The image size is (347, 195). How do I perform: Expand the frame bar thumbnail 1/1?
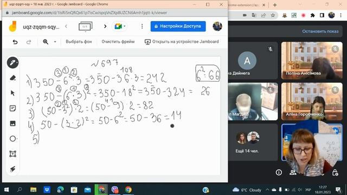pos(86,27)
